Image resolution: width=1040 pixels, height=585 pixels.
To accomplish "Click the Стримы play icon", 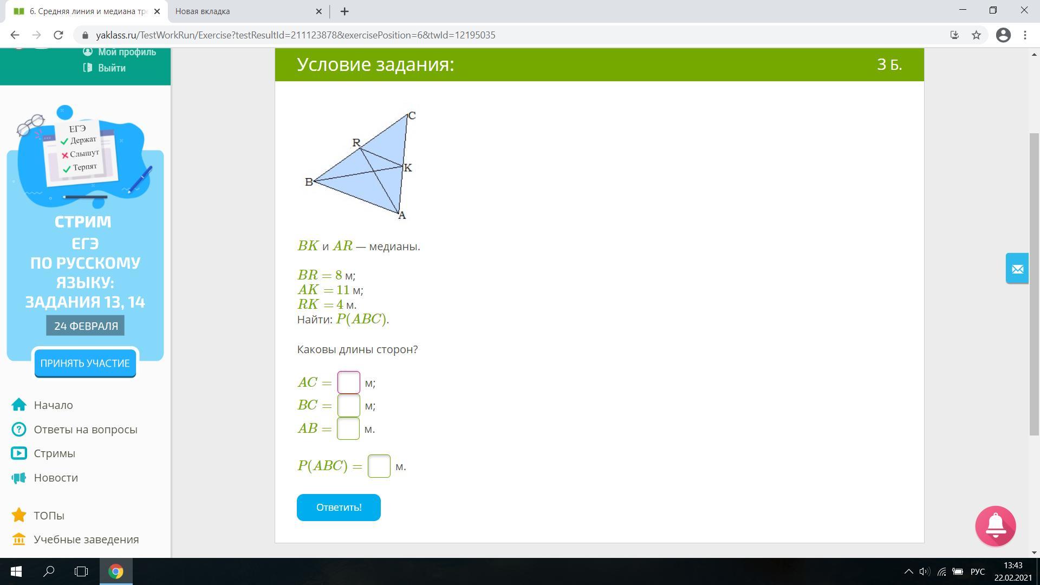I will coord(19,453).
